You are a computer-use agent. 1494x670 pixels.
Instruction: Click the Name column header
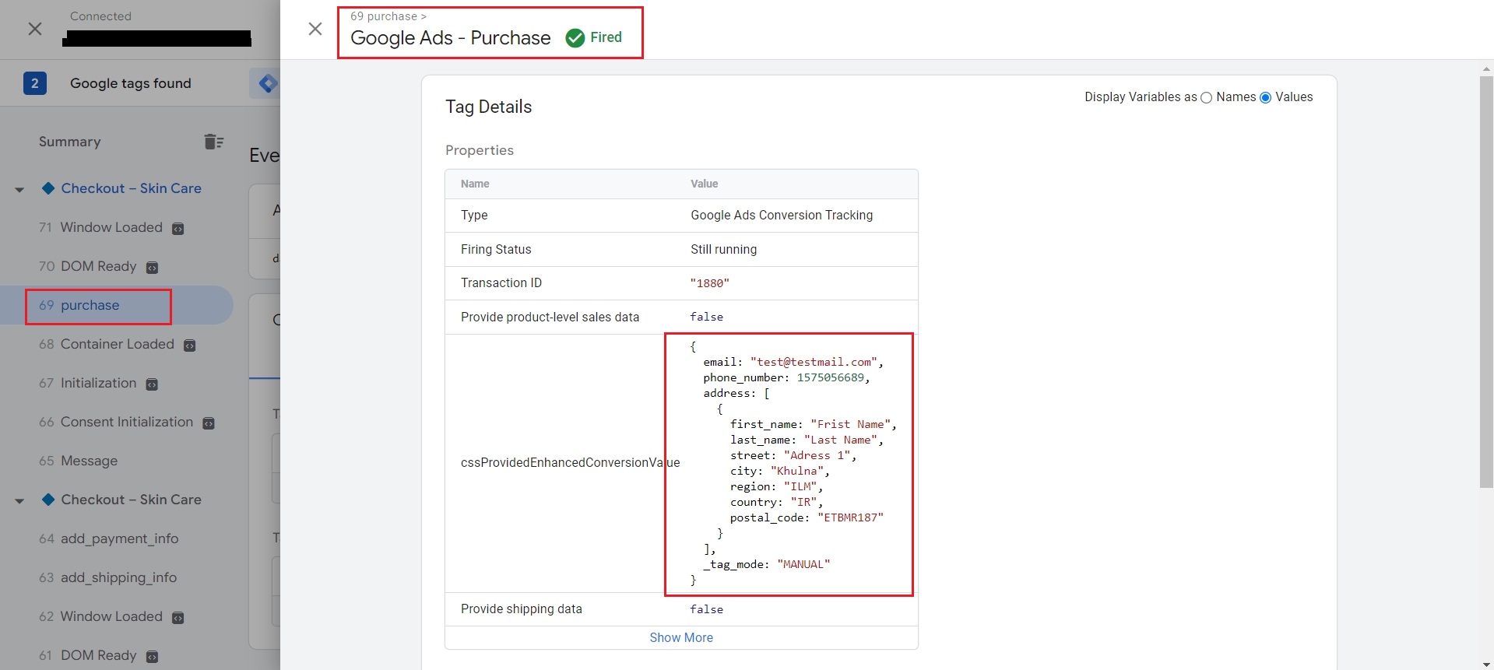pyautogui.click(x=475, y=184)
